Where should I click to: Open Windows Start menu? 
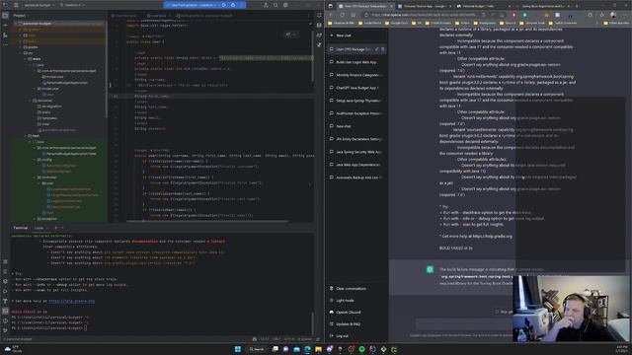click(238, 349)
